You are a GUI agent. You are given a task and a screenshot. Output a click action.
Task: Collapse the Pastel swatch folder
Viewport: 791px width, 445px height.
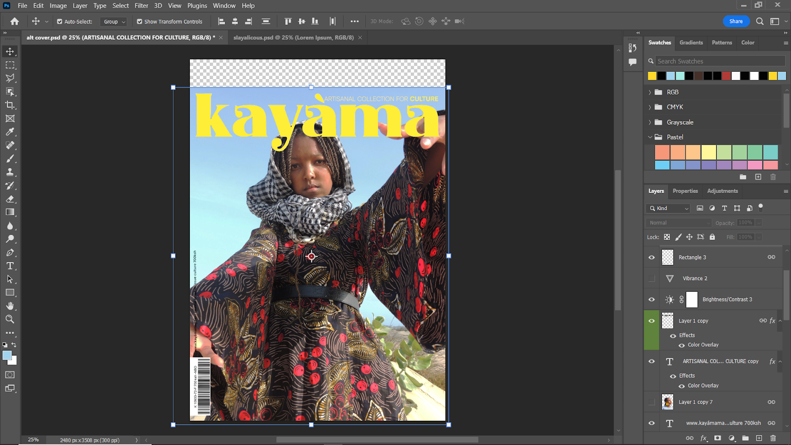(650, 137)
